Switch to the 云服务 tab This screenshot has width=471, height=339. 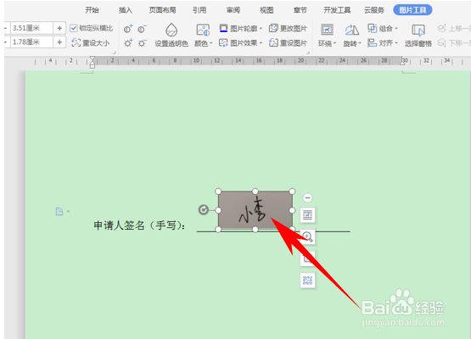[x=374, y=10]
